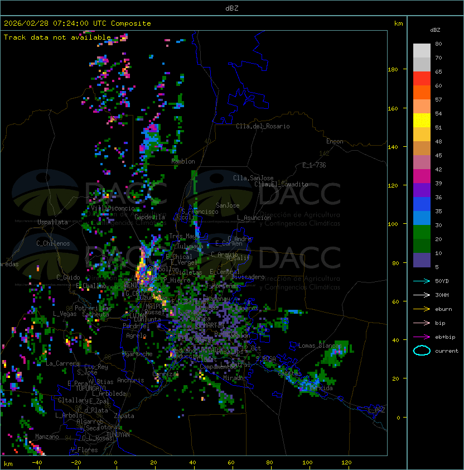Click the Potrerillos map label

click(x=93, y=308)
